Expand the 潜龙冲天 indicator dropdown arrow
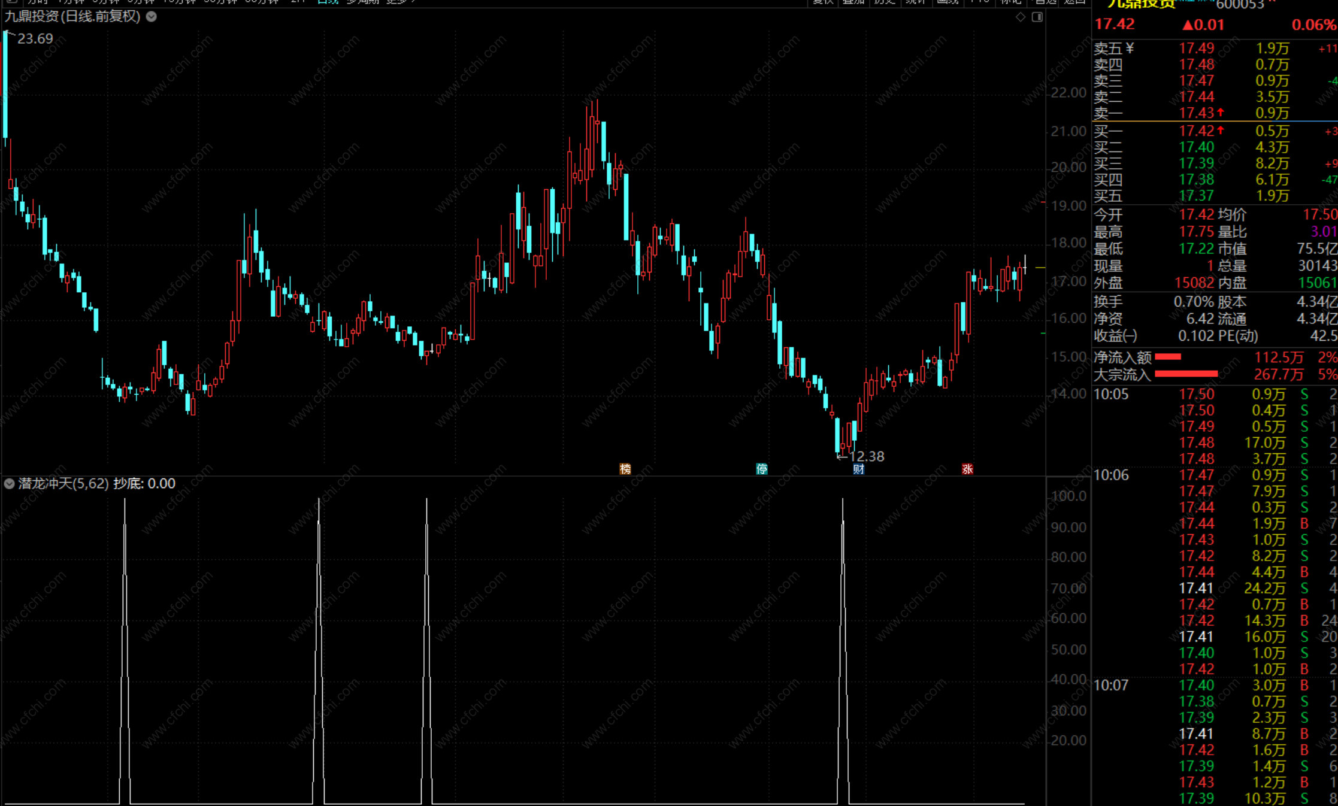 [9, 483]
